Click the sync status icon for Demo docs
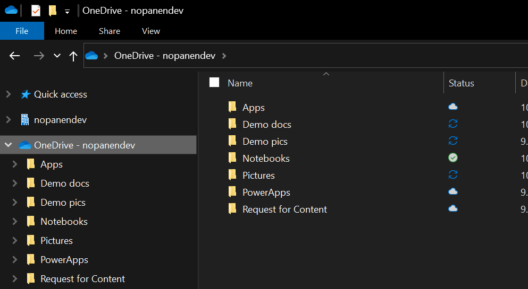The width and height of the screenshot is (528, 289). (453, 124)
